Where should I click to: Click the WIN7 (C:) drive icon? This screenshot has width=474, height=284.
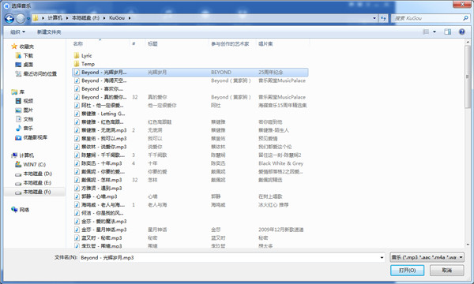(x=18, y=165)
